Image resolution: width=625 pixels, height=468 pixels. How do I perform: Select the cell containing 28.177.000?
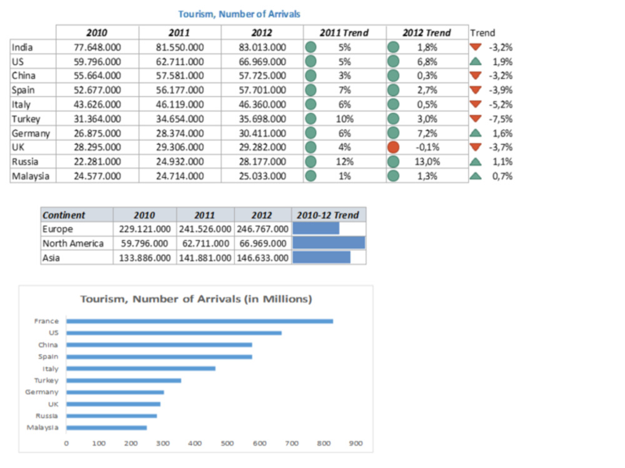262,162
